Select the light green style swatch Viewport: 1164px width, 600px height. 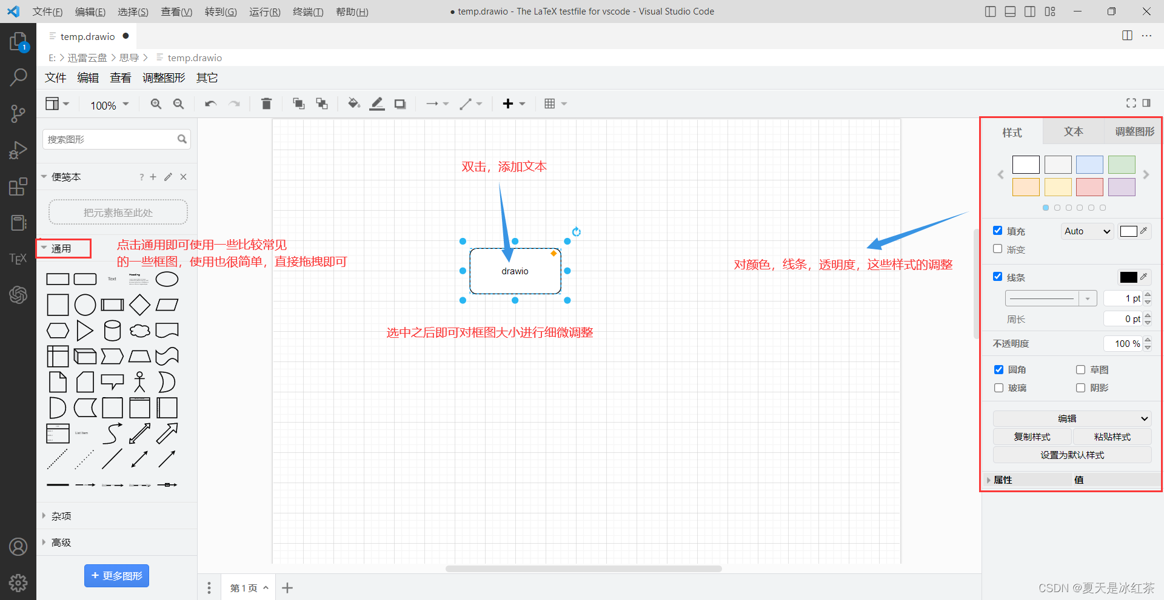(1122, 165)
